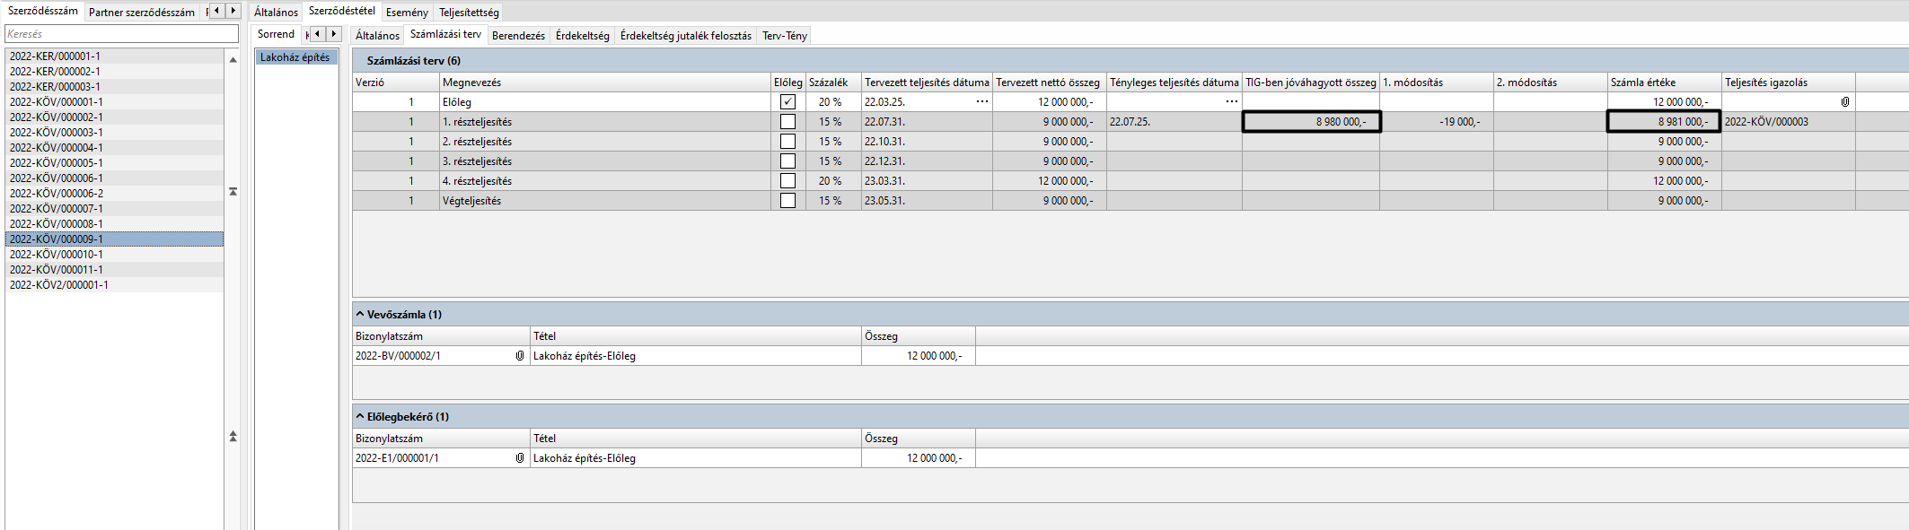Click the scroll-up arrow of contract list

click(233, 60)
